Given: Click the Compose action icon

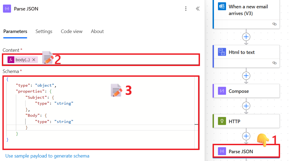Looking at the screenshot, I should (x=222, y=91).
